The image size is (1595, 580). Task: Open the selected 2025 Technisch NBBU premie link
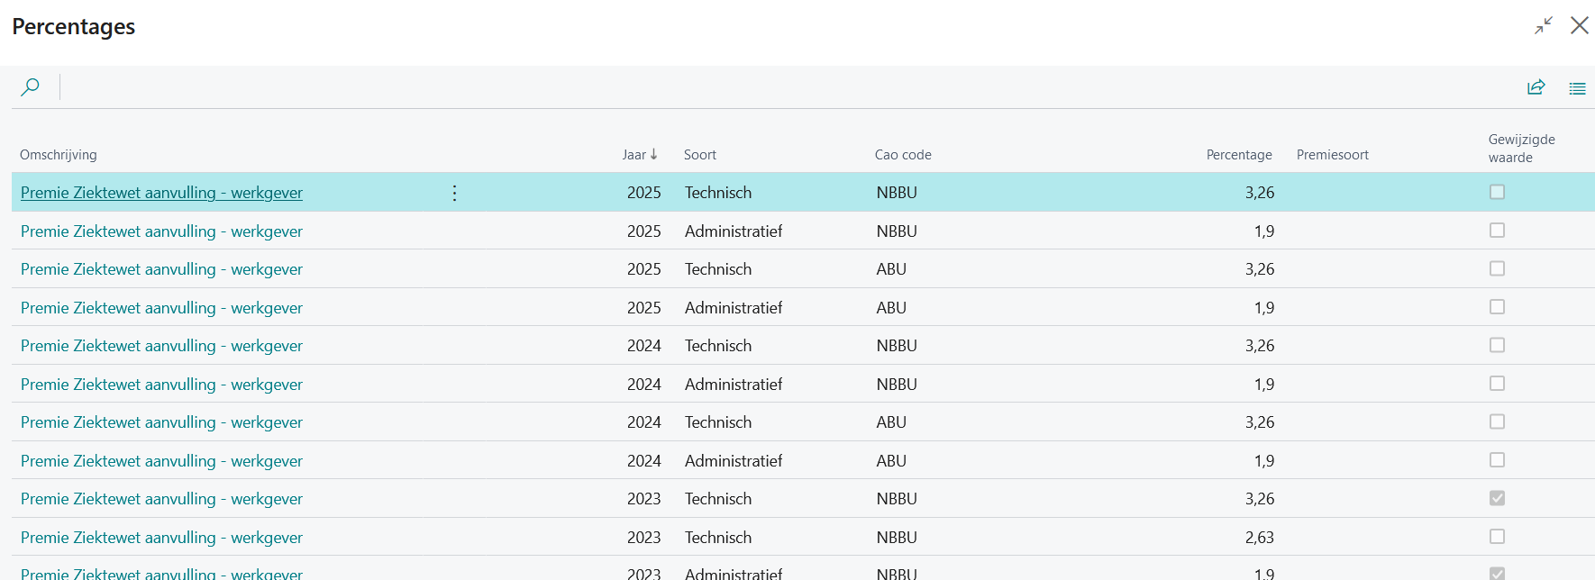[161, 193]
